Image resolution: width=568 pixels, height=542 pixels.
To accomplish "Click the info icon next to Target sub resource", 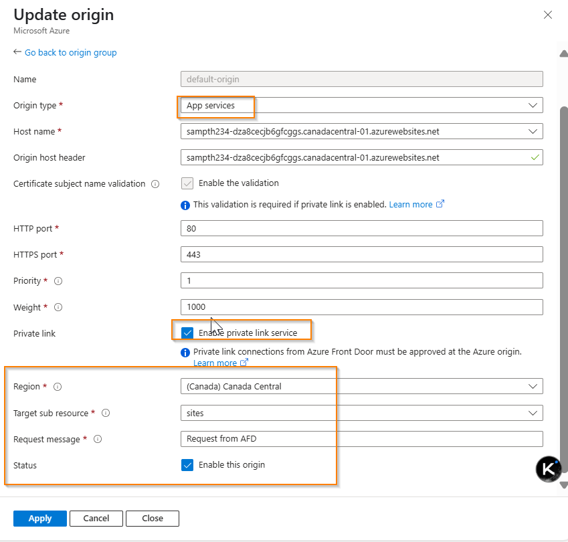I will (x=105, y=413).
